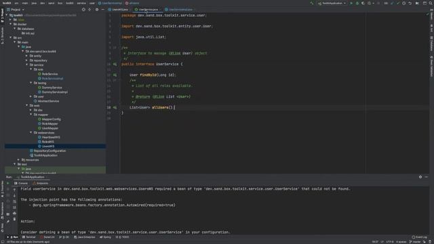Image resolution: width=434 pixels, height=244 pixels.
Task: Run with coverage from the top toolbar
Action: [363, 3]
